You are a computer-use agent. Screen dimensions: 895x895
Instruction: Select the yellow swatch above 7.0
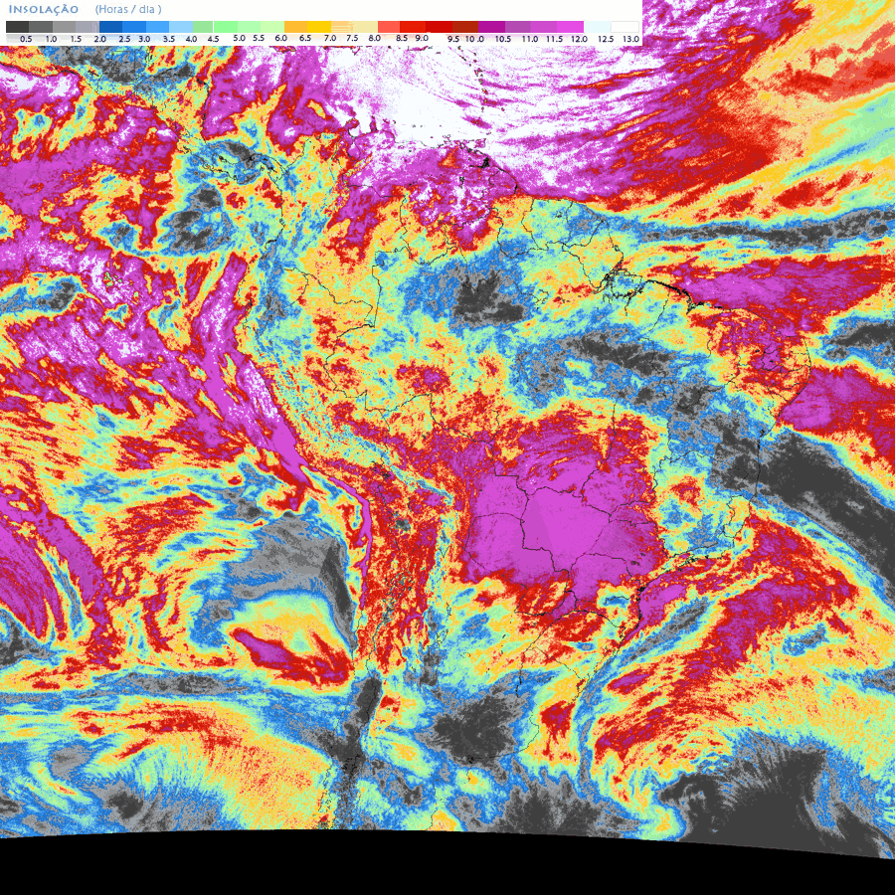(x=320, y=27)
